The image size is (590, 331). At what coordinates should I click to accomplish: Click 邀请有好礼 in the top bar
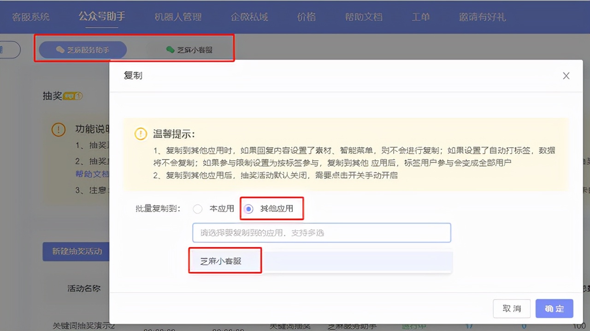point(482,17)
